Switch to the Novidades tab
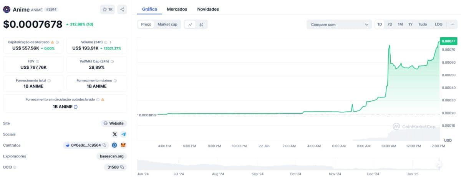 point(208,9)
